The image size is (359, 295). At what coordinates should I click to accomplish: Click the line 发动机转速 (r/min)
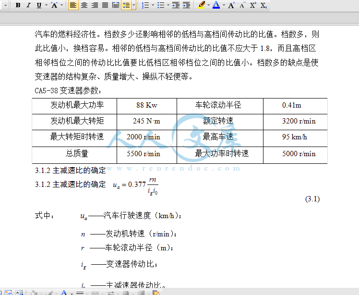pos(129,234)
